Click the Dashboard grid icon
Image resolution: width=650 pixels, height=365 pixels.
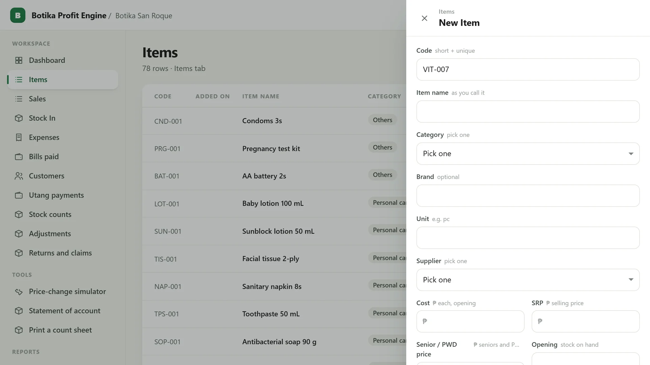(19, 60)
